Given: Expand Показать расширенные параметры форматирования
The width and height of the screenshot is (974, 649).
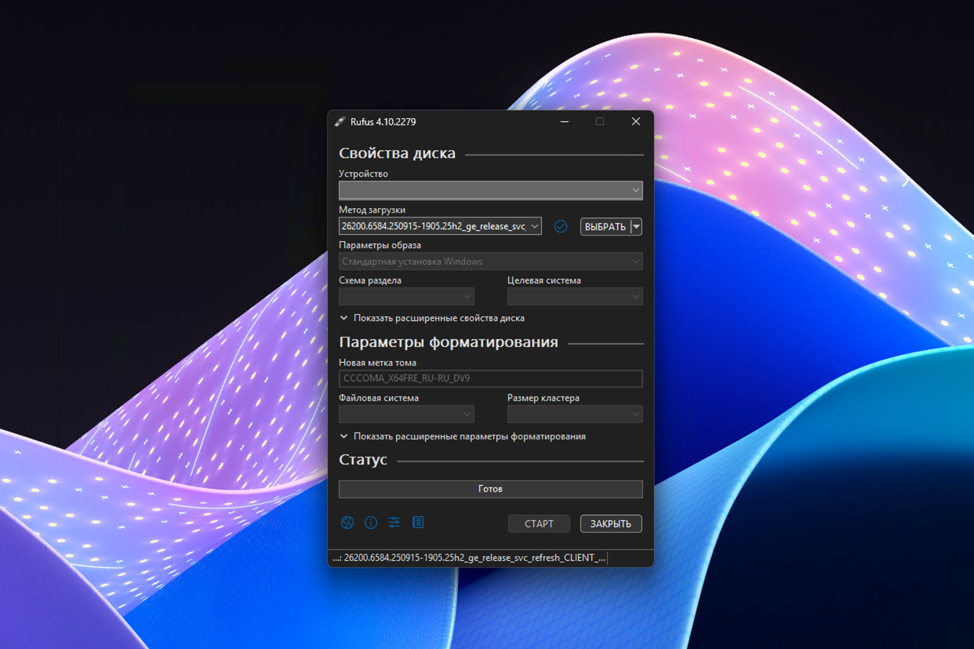Looking at the screenshot, I should point(463,436).
